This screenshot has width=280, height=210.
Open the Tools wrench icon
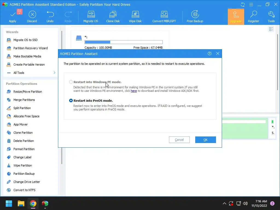271,14
